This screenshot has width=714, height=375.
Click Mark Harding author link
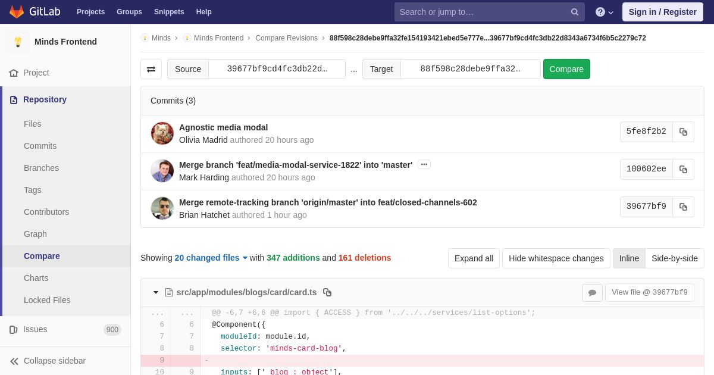tap(204, 177)
